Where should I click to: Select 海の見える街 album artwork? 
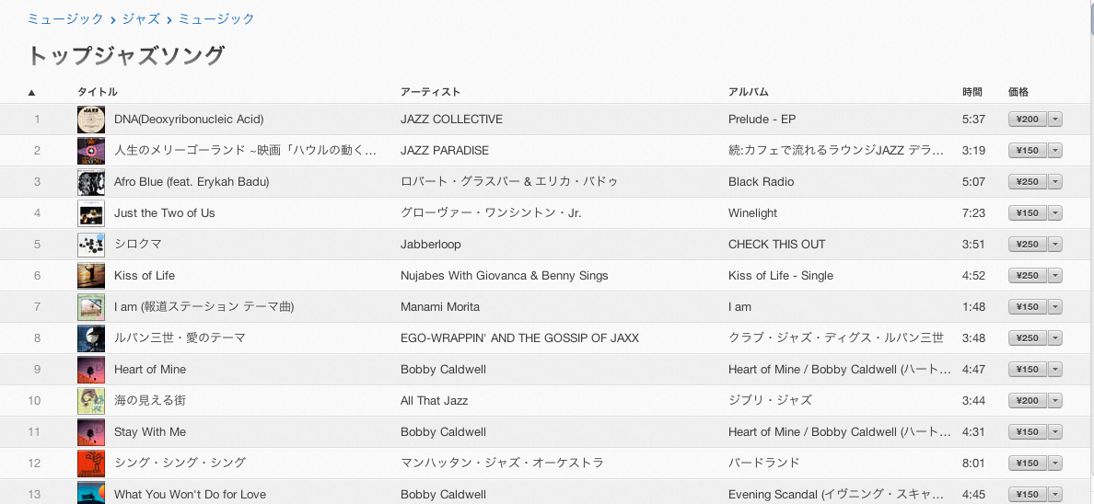click(90, 401)
